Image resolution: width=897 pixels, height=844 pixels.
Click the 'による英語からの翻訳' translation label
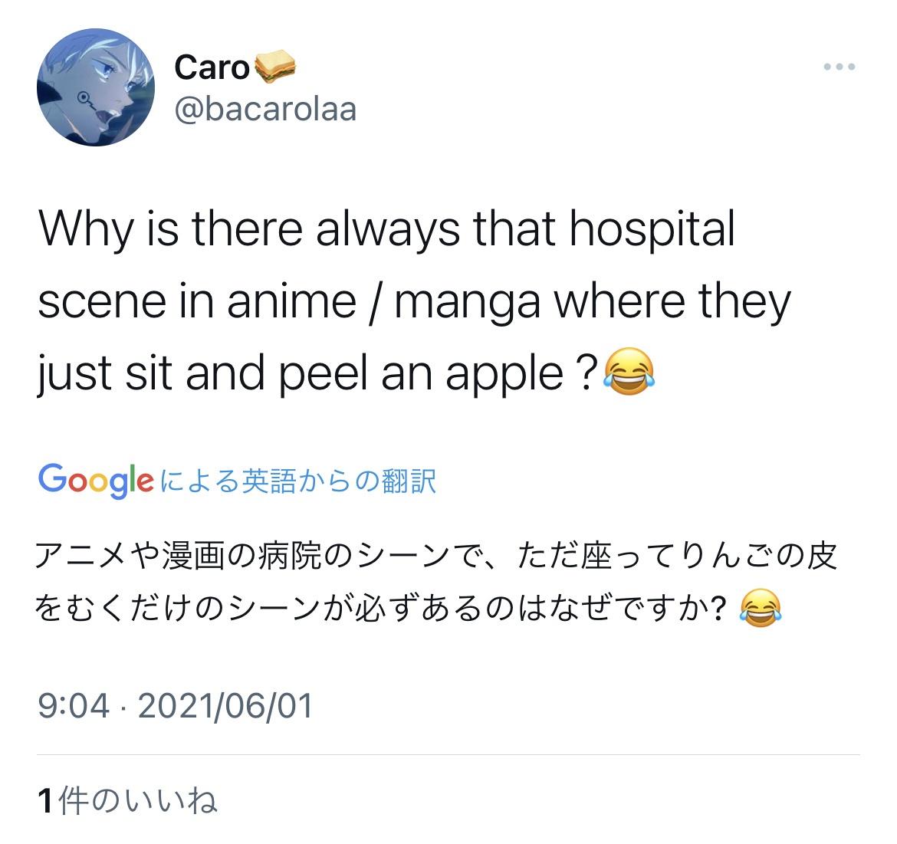tap(299, 481)
